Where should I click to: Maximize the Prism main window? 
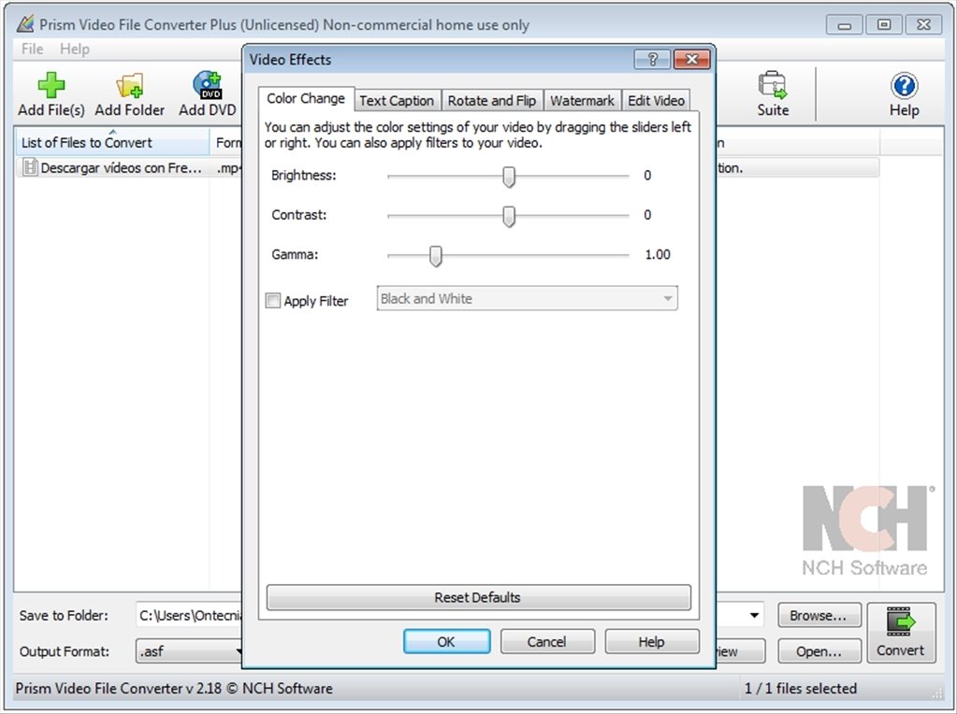point(883,25)
